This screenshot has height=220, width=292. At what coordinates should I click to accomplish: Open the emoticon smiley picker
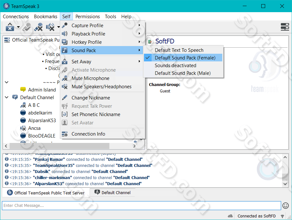pos(286,206)
